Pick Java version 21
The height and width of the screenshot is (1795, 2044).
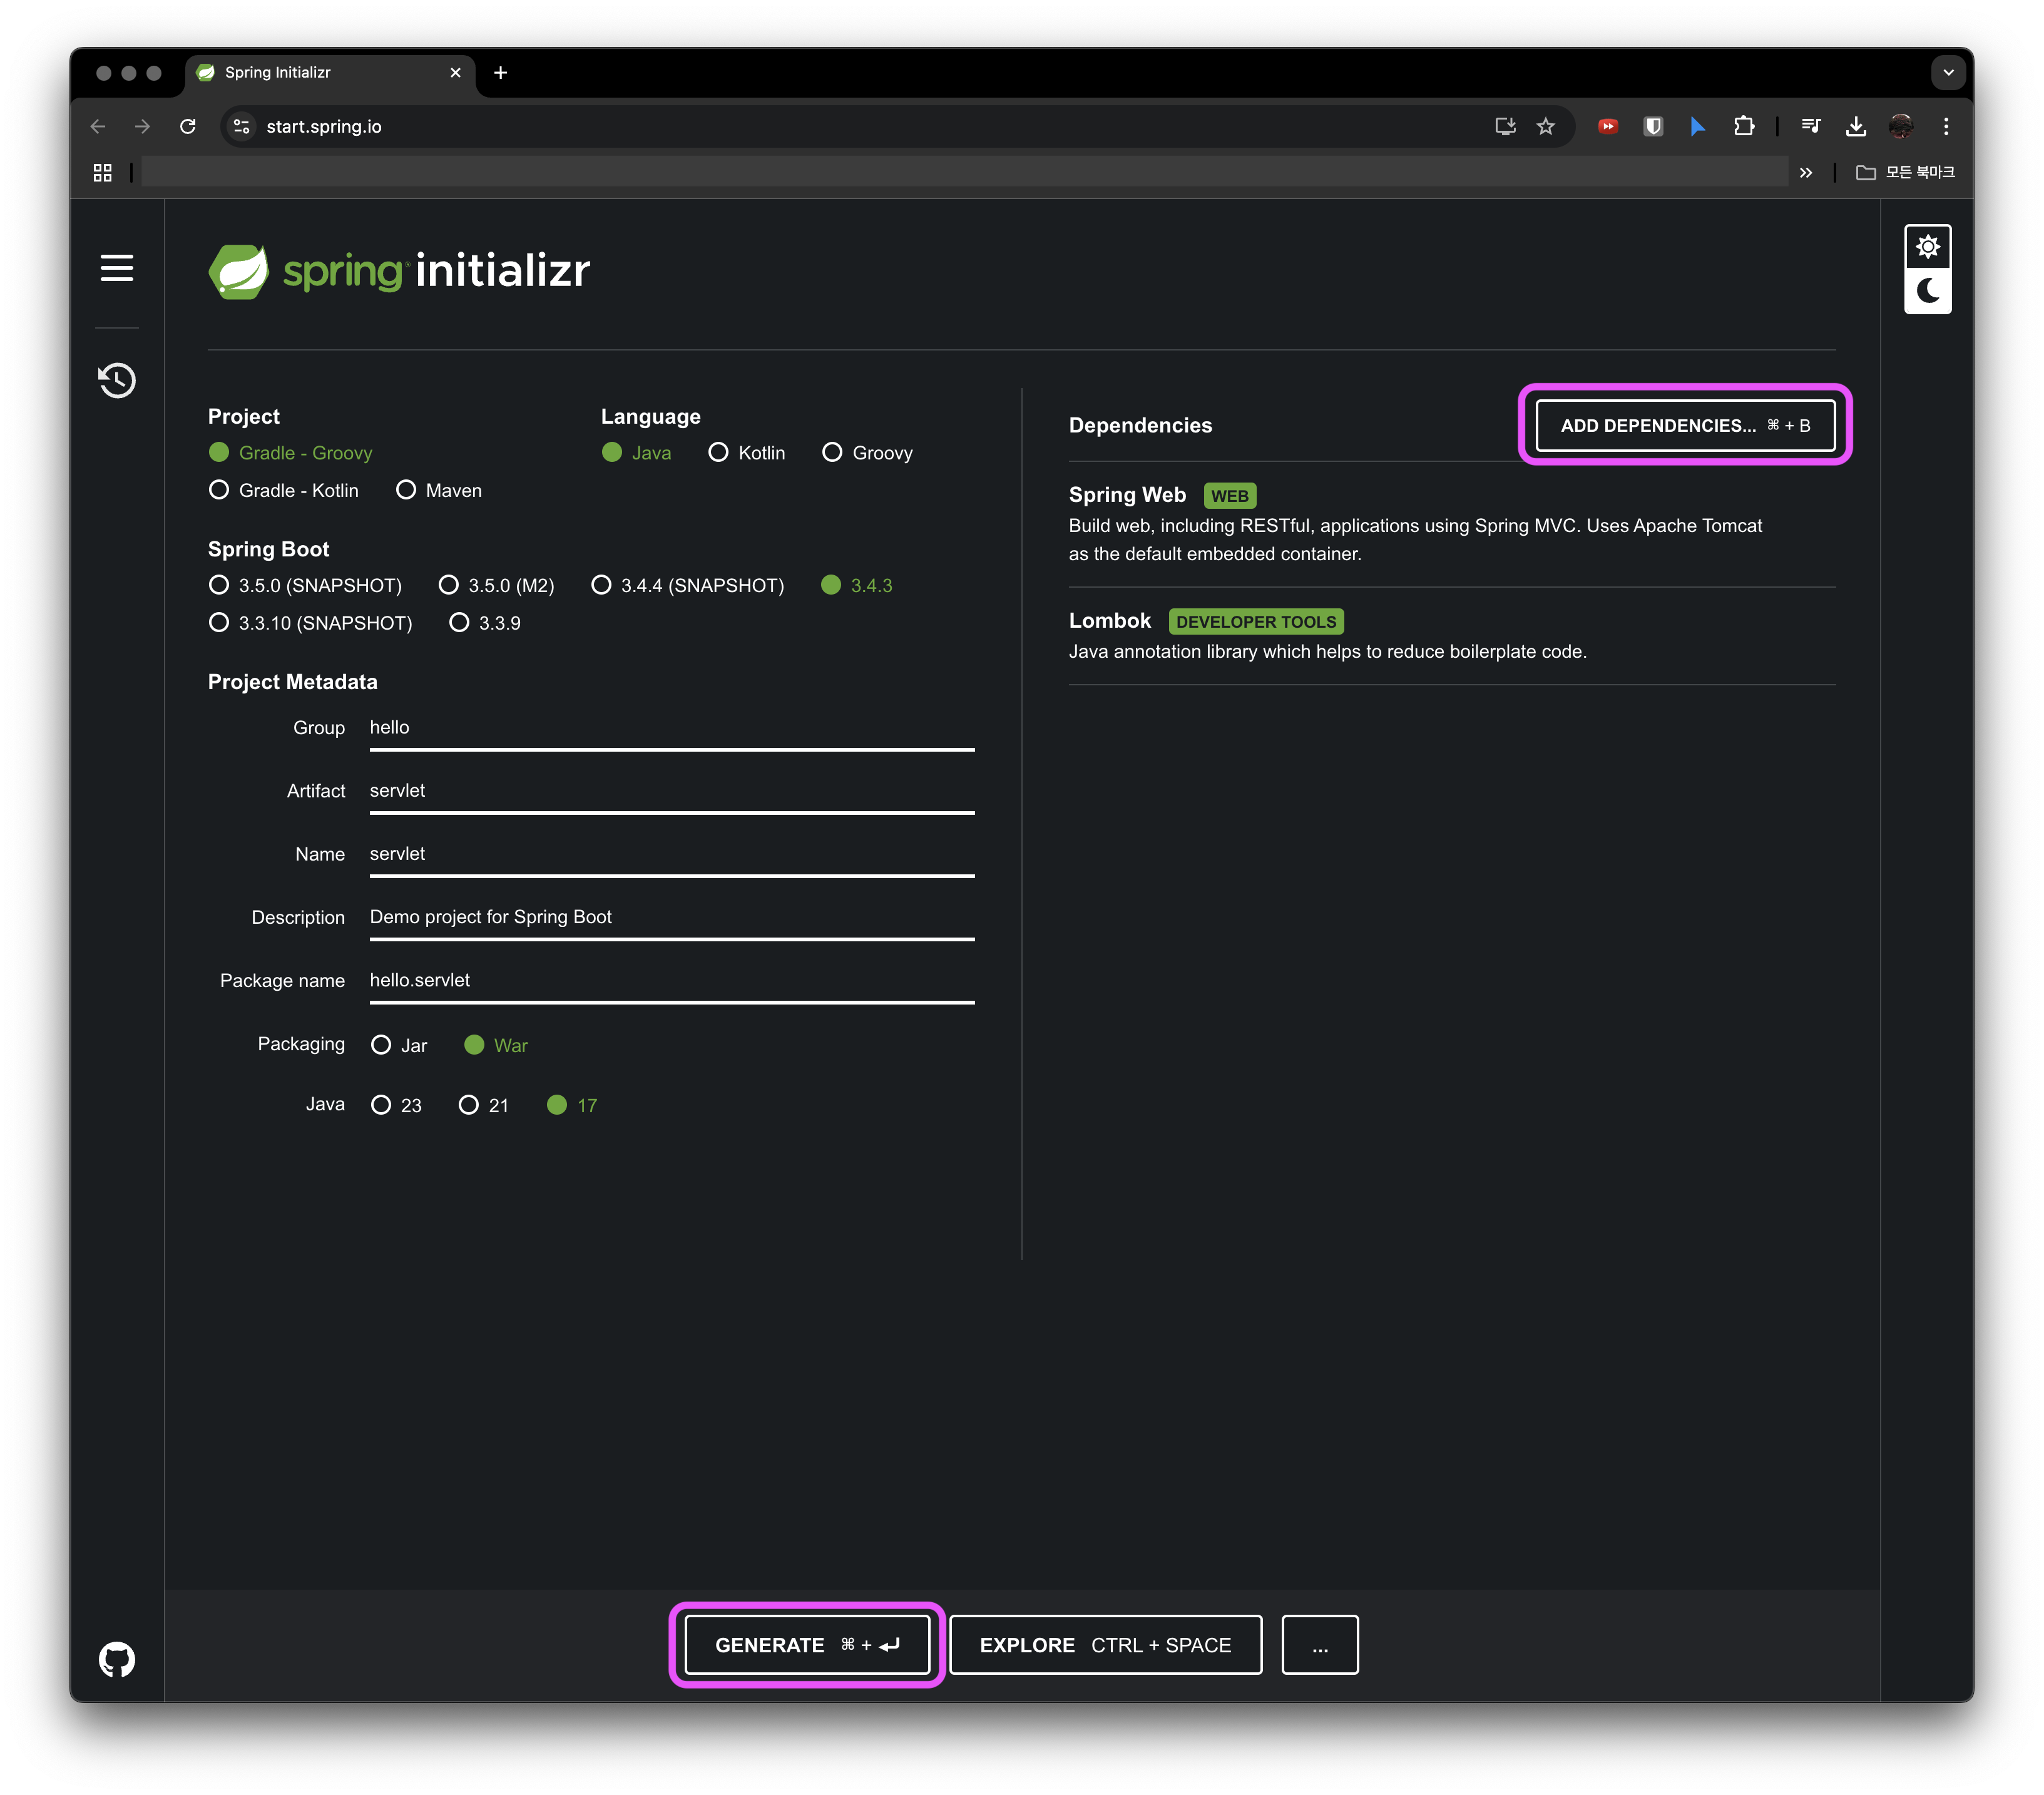(x=468, y=1105)
